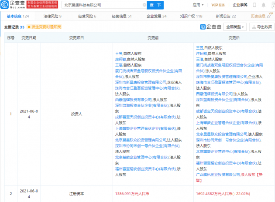
Task: Switch to the 新闻公告 22 tab
Action: (x=226, y=16)
